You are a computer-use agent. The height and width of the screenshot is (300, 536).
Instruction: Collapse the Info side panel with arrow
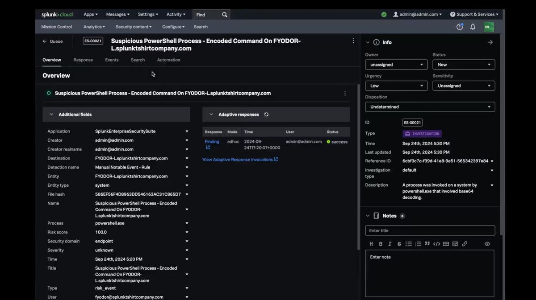[490, 42]
